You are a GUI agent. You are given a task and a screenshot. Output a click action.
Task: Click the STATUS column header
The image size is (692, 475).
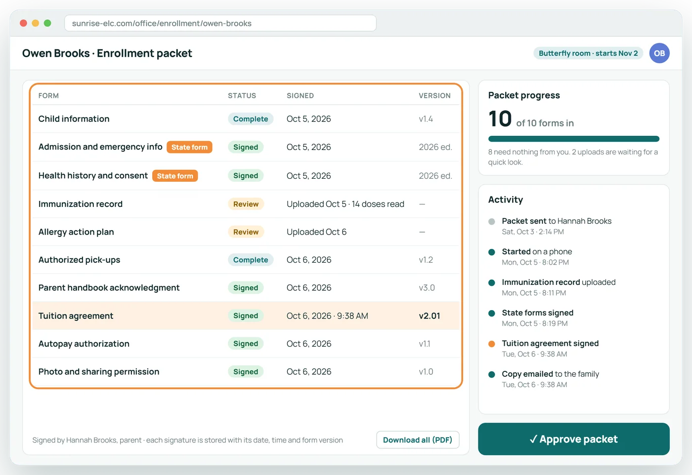coord(242,96)
